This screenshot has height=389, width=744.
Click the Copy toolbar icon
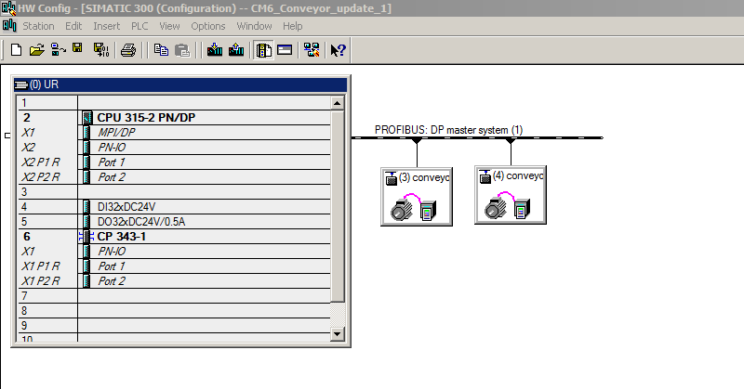pos(161,50)
